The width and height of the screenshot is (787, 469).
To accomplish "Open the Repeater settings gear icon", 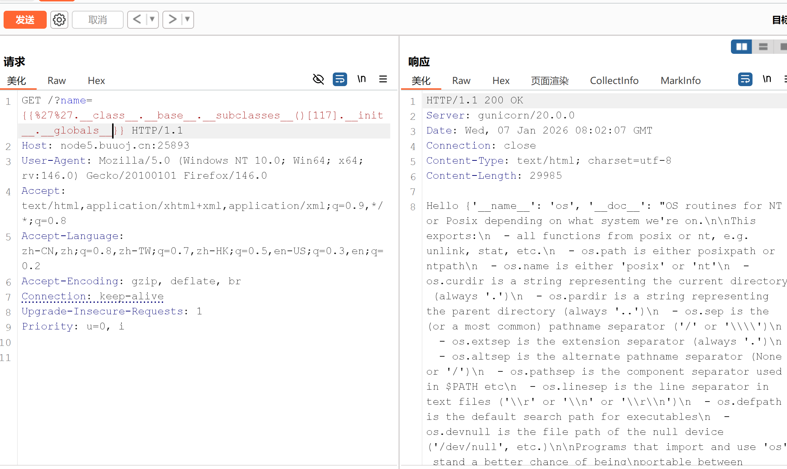I will click(59, 20).
